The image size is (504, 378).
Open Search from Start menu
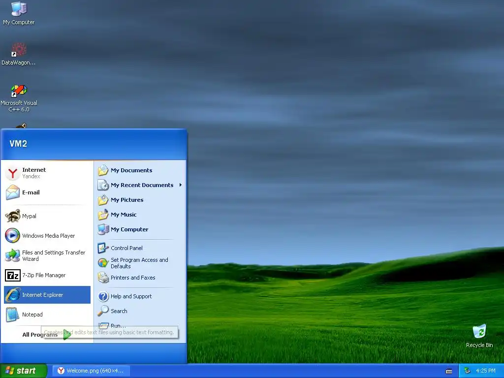pyautogui.click(x=140, y=311)
